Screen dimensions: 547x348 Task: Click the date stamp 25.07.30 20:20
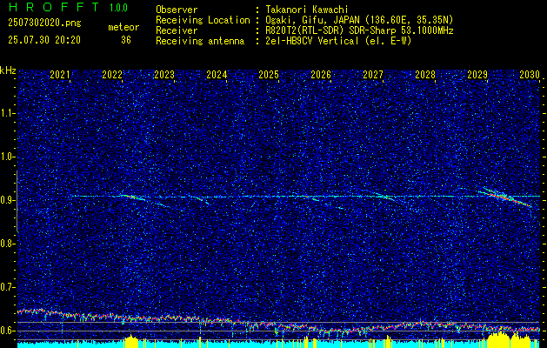(x=44, y=40)
